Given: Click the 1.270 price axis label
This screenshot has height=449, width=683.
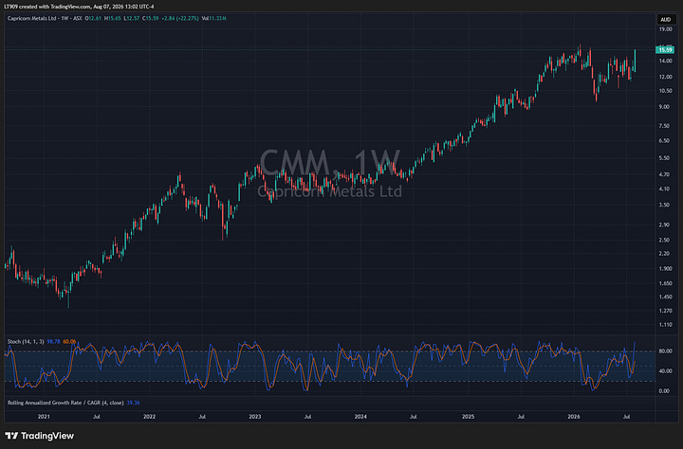Looking at the screenshot, I should point(665,311).
